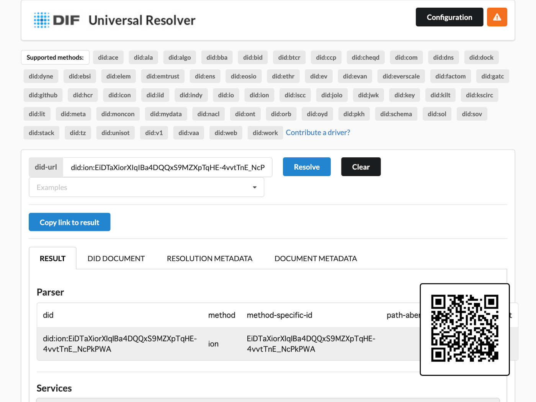
Task: Click Copy link to result
Action: 69,222
